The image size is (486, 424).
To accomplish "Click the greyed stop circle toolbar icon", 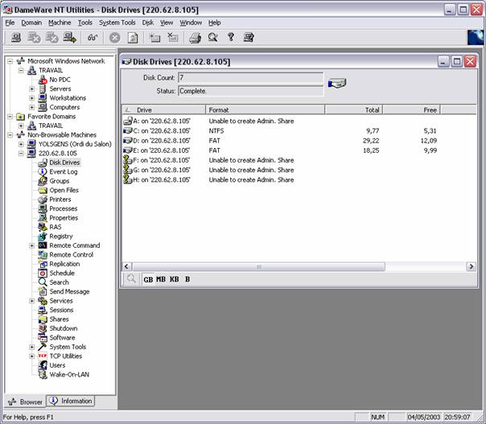I will pos(115,38).
